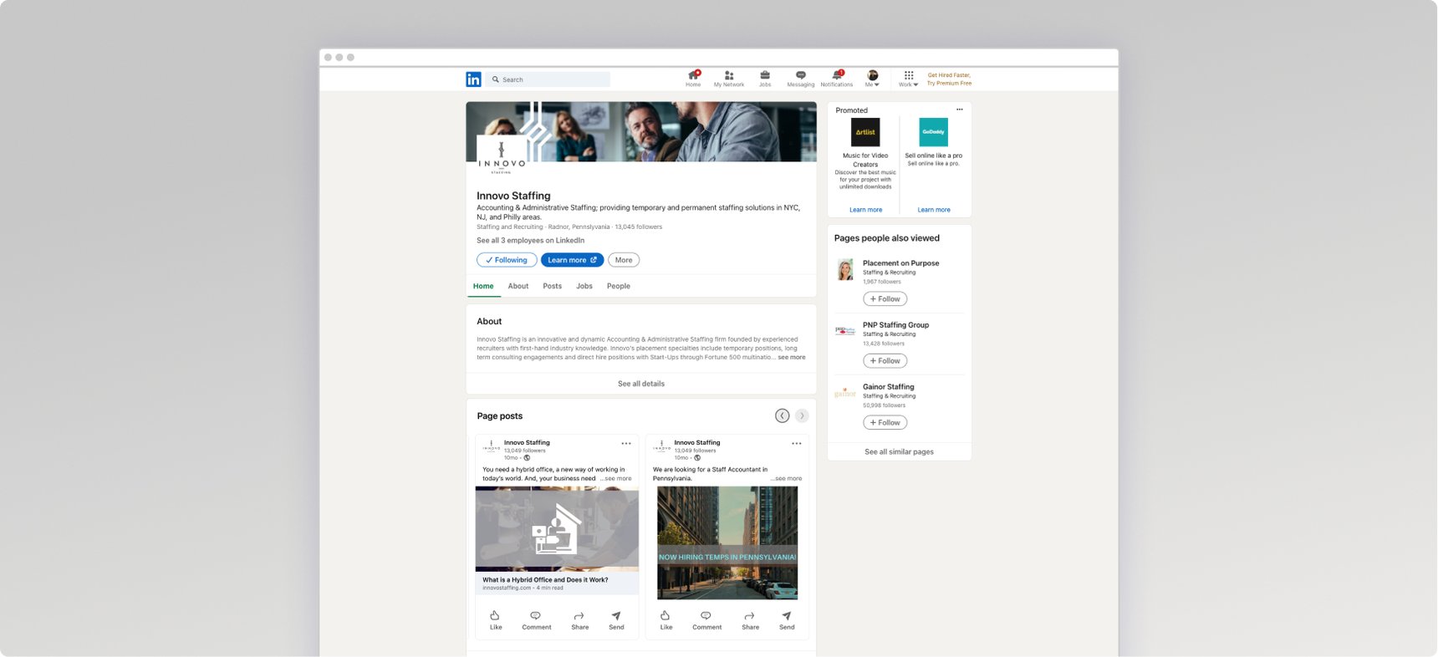Follow Placement on Purpose
This screenshot has height=657, width=1438.
pos(885,299)
